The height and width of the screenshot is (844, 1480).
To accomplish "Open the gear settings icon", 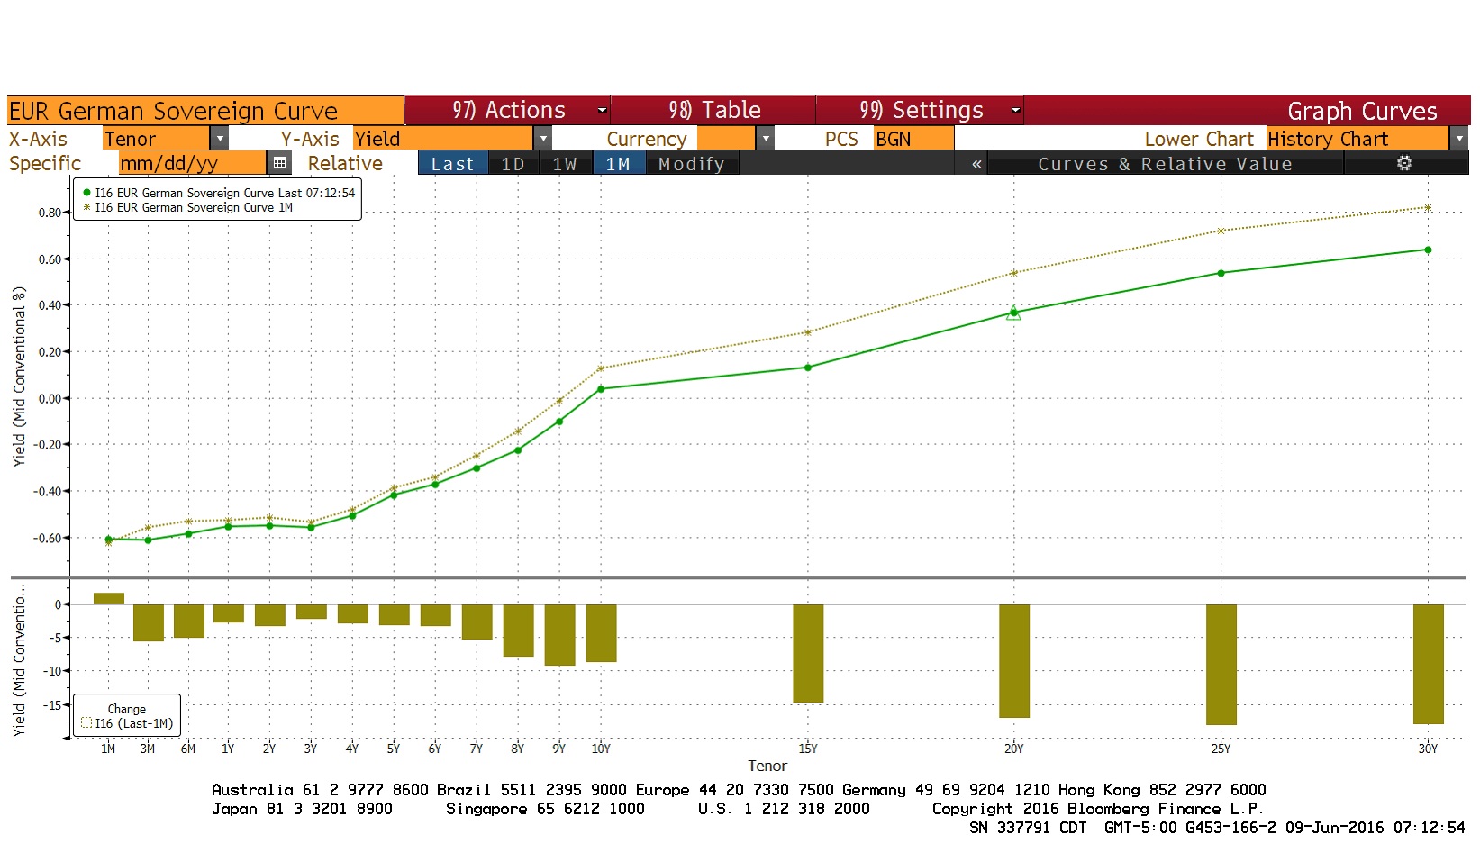I will 1404,163.
